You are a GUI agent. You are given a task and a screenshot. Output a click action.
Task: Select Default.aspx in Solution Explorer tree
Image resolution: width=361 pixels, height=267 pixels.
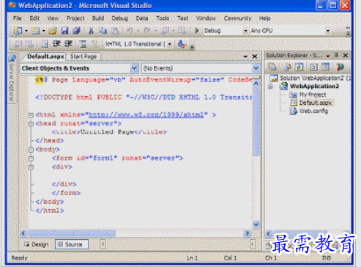click(x=316, y=103)
